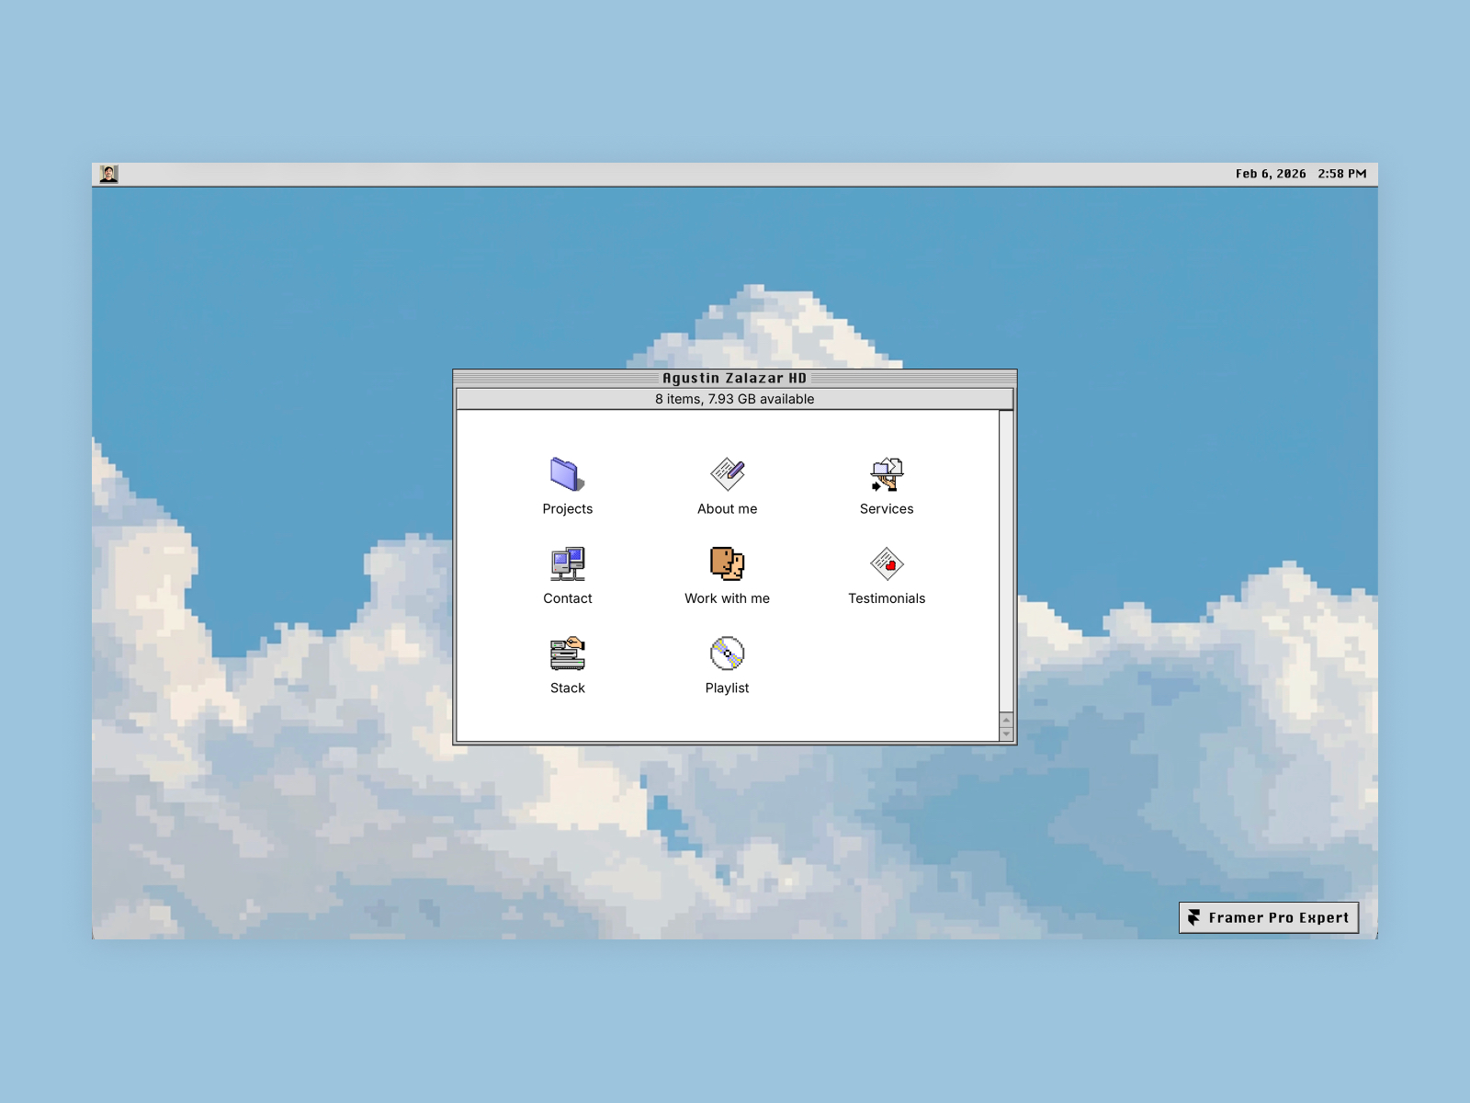The width and height of the screenshot is (1470, 1103).
Task: Open the Projects folder icon
Action: coord(567,474)
